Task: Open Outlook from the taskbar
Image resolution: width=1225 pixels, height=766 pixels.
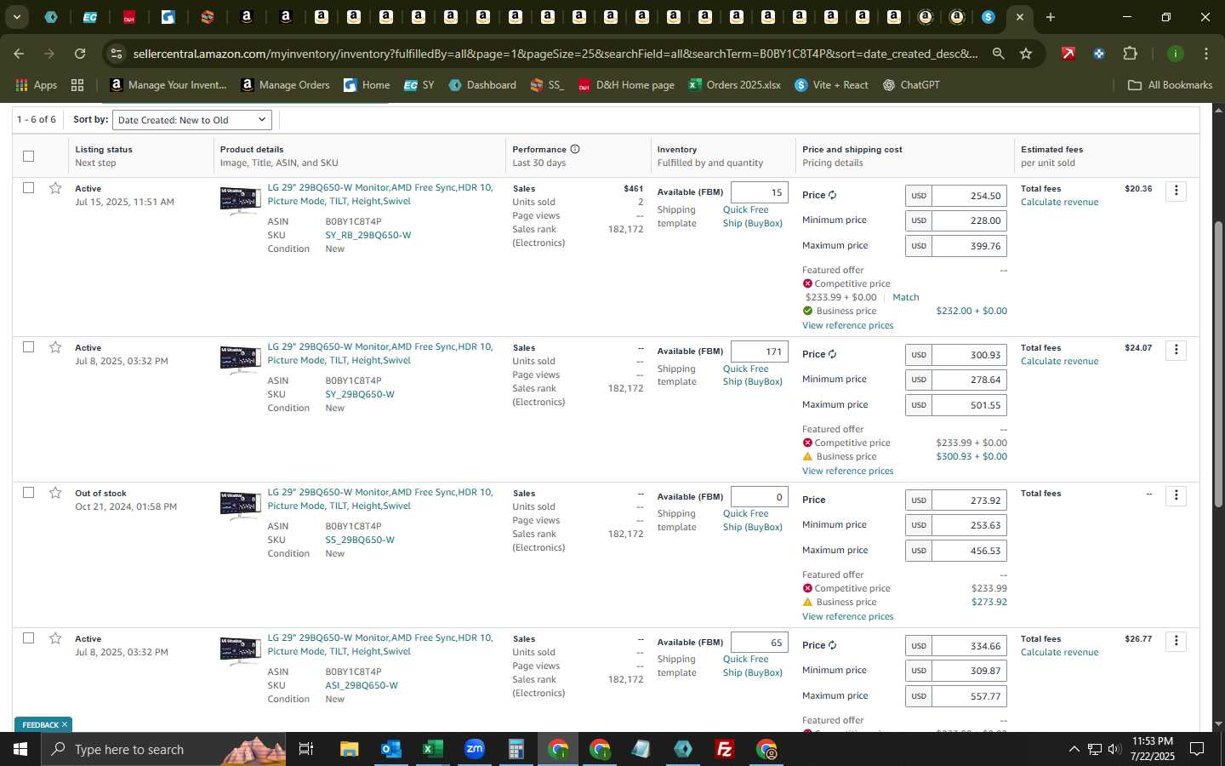Action: click(x=390, y=749)
